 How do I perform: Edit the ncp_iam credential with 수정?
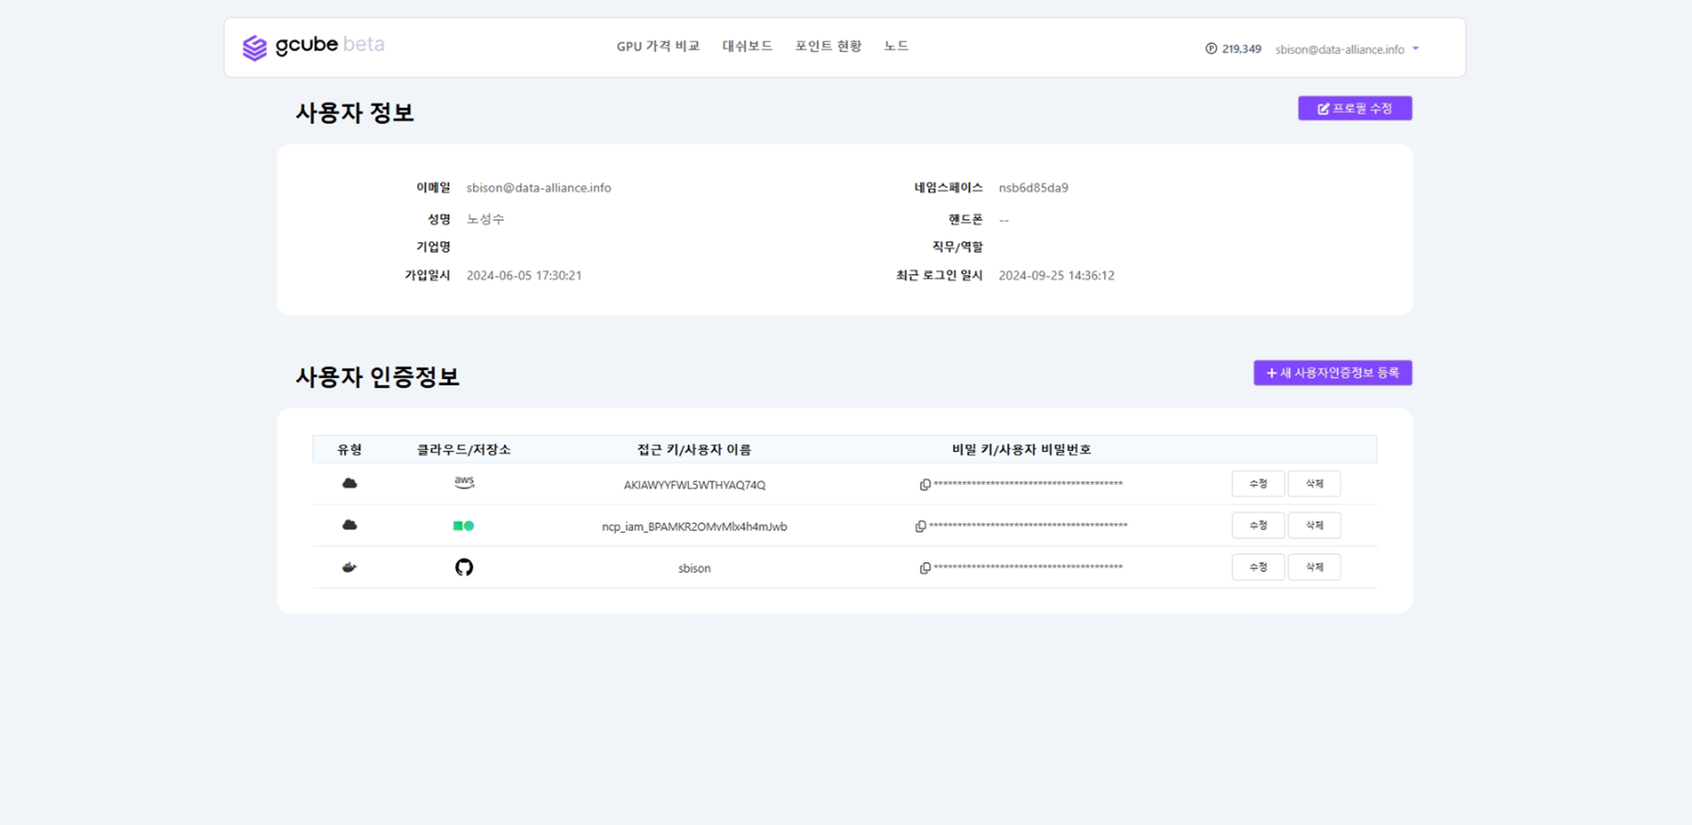[x=1258, y=525]
